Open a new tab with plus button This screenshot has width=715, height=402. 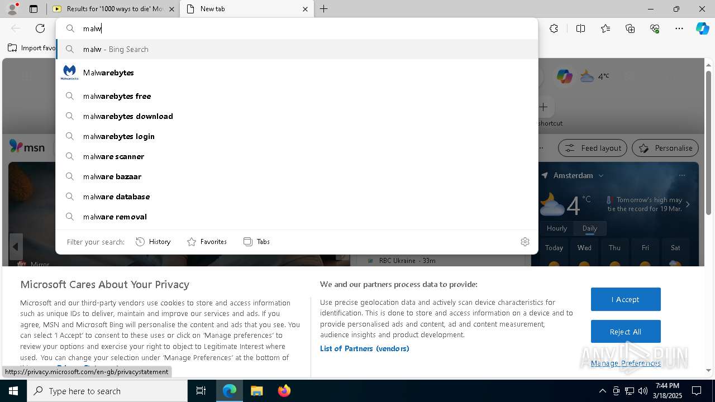[x=324, y=9]
